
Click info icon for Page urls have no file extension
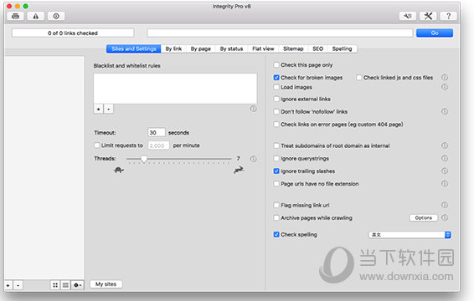pyautogui.click(x=445, y=184)
